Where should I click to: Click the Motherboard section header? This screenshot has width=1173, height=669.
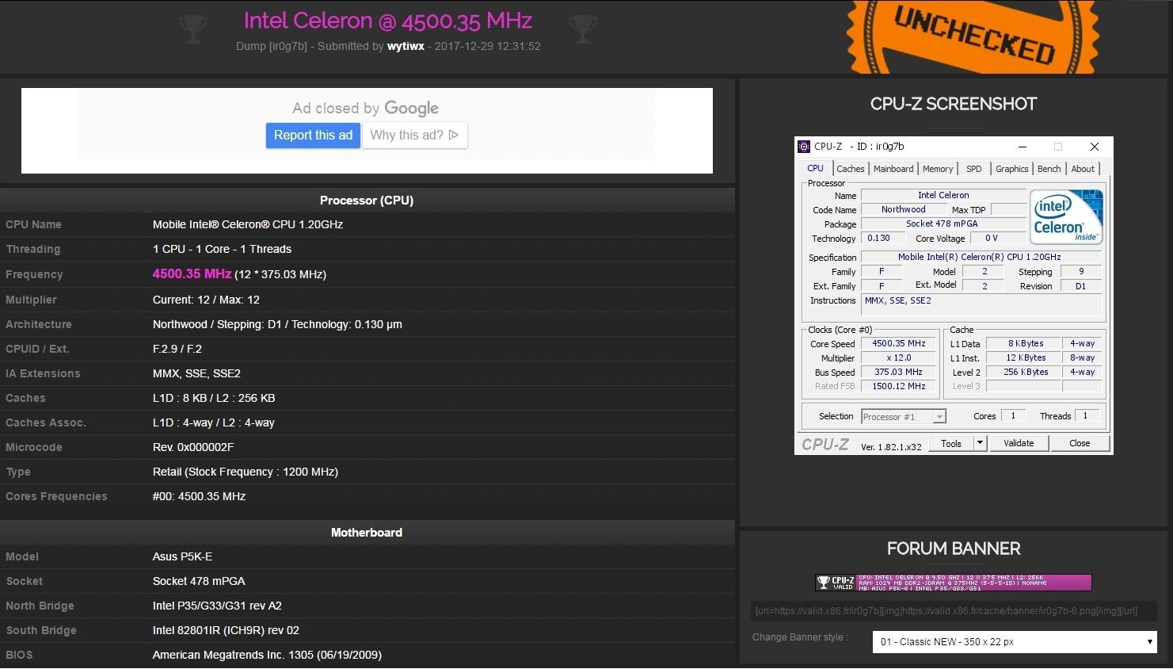coord(367,533)
